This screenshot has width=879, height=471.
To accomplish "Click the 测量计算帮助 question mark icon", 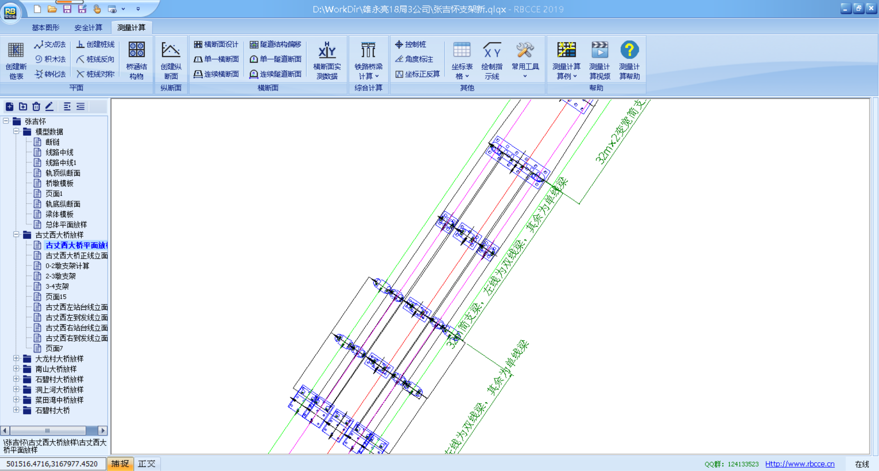I will 629,50.
